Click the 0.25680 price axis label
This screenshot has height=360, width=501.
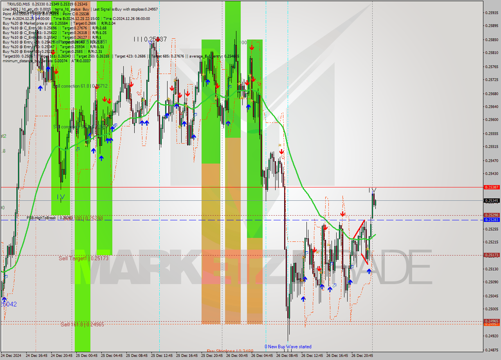492,94
